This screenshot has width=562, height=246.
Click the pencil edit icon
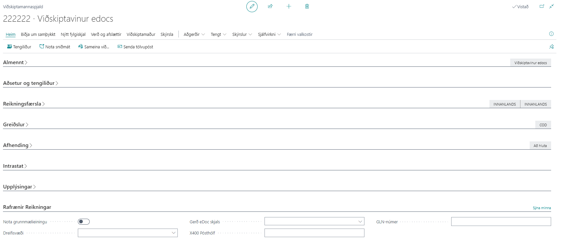pyautogui.click(x=252, y=7)
